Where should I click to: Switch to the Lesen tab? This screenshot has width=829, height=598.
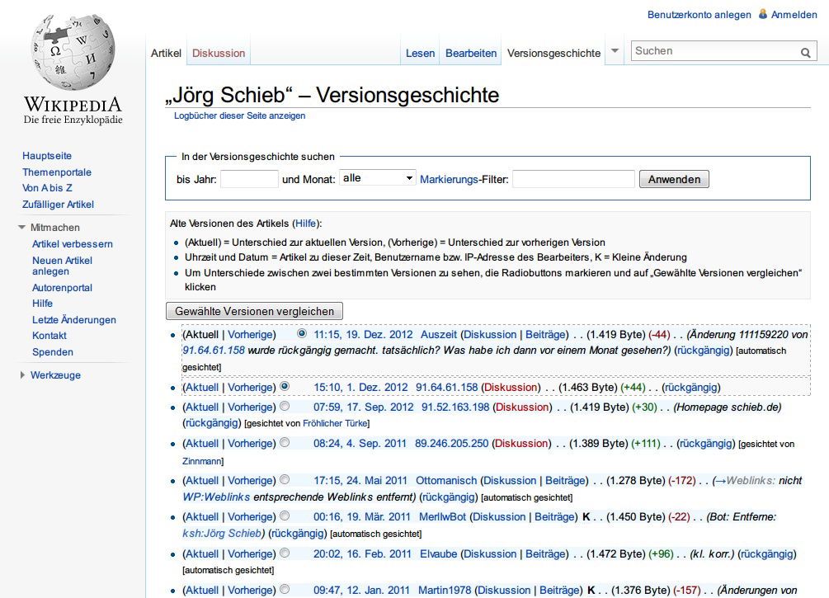point(421,53)
